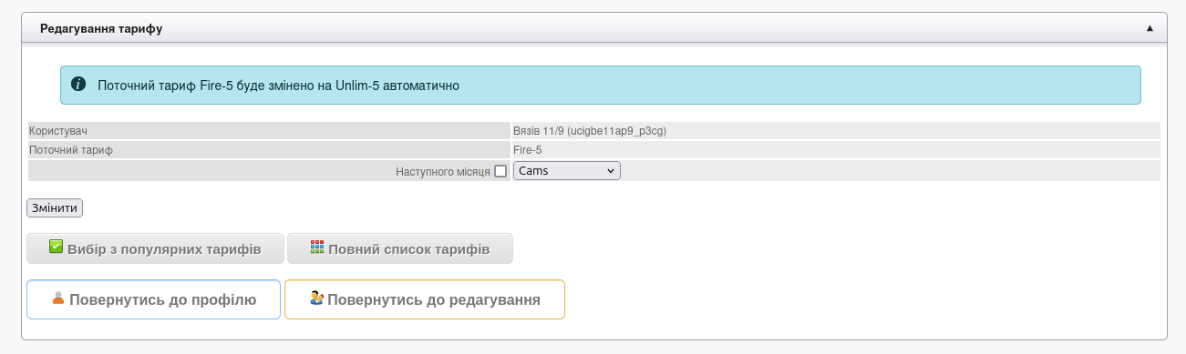1186x354 pixels.
Task: Open Вибір з популярних тарифів
Action: pyautogui.click(x=155, y=248)
